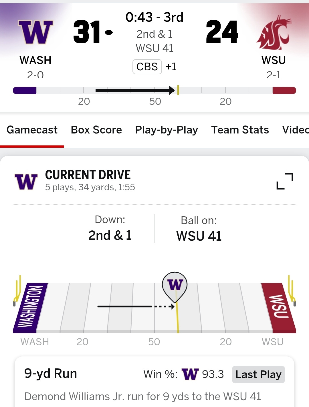Tap the Washington logo beside Current Drive
This screenshot has height=407, width=309.
(x=26, y=182)
